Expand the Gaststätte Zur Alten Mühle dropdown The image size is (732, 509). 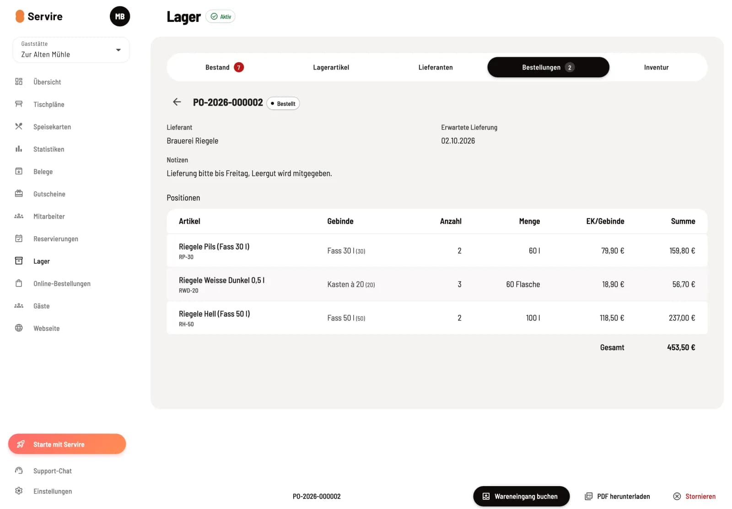pyautogui.click(x=71, y=49)
